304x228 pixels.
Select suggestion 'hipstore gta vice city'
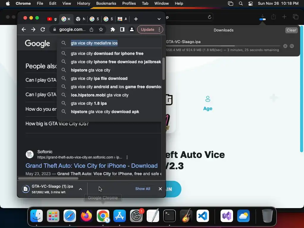pyautogui.click(x=90, y=70)
